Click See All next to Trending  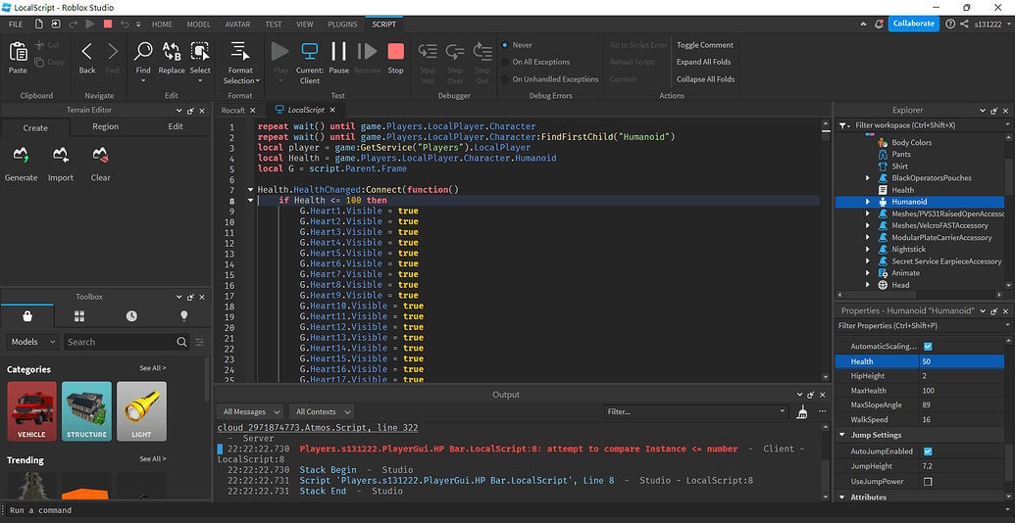(x=153, y=459)
